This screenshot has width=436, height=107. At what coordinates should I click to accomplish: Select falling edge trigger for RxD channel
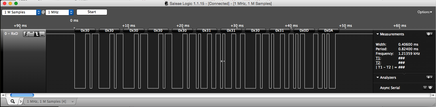point(37,34)
